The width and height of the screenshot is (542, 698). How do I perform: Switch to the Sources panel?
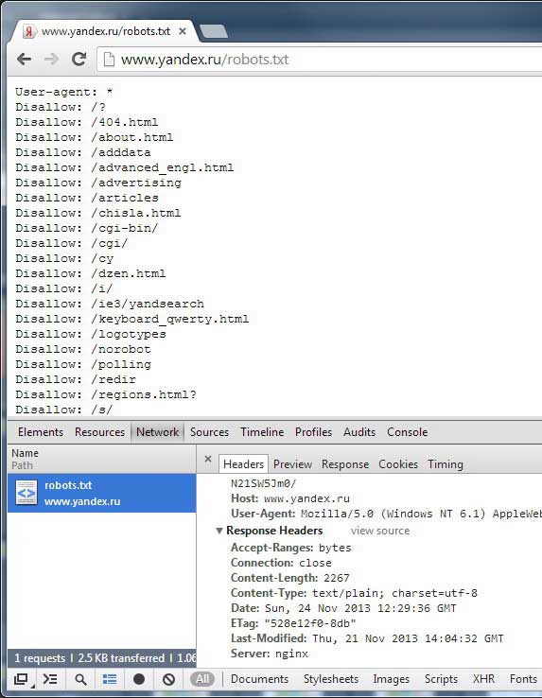coord(209,432)
